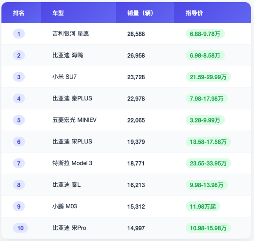Select rank badge 8
The image size is (254, 241).
tap(19, 185)
